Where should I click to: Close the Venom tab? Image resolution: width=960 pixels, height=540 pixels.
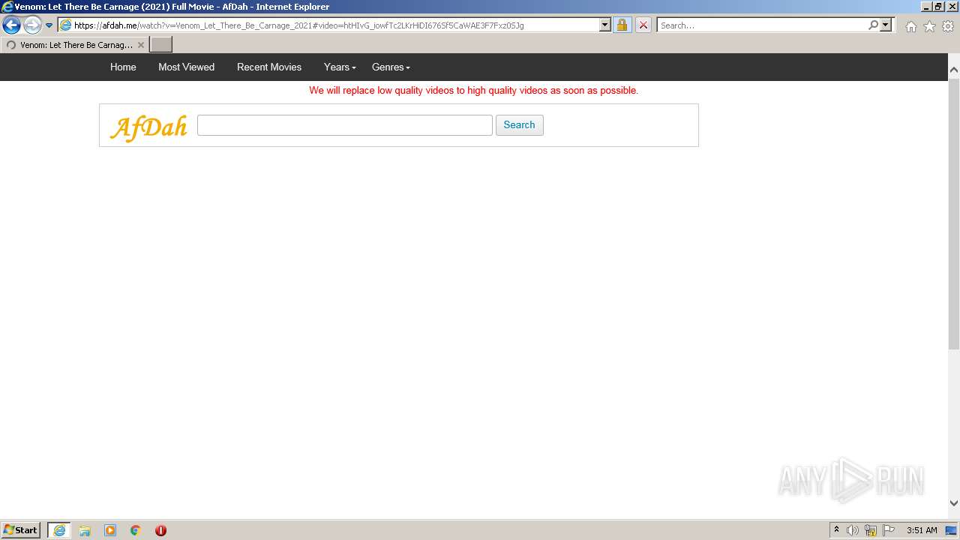141,45
